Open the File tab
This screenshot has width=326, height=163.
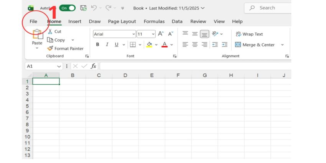pyautogui.click(x=33, y=21)
